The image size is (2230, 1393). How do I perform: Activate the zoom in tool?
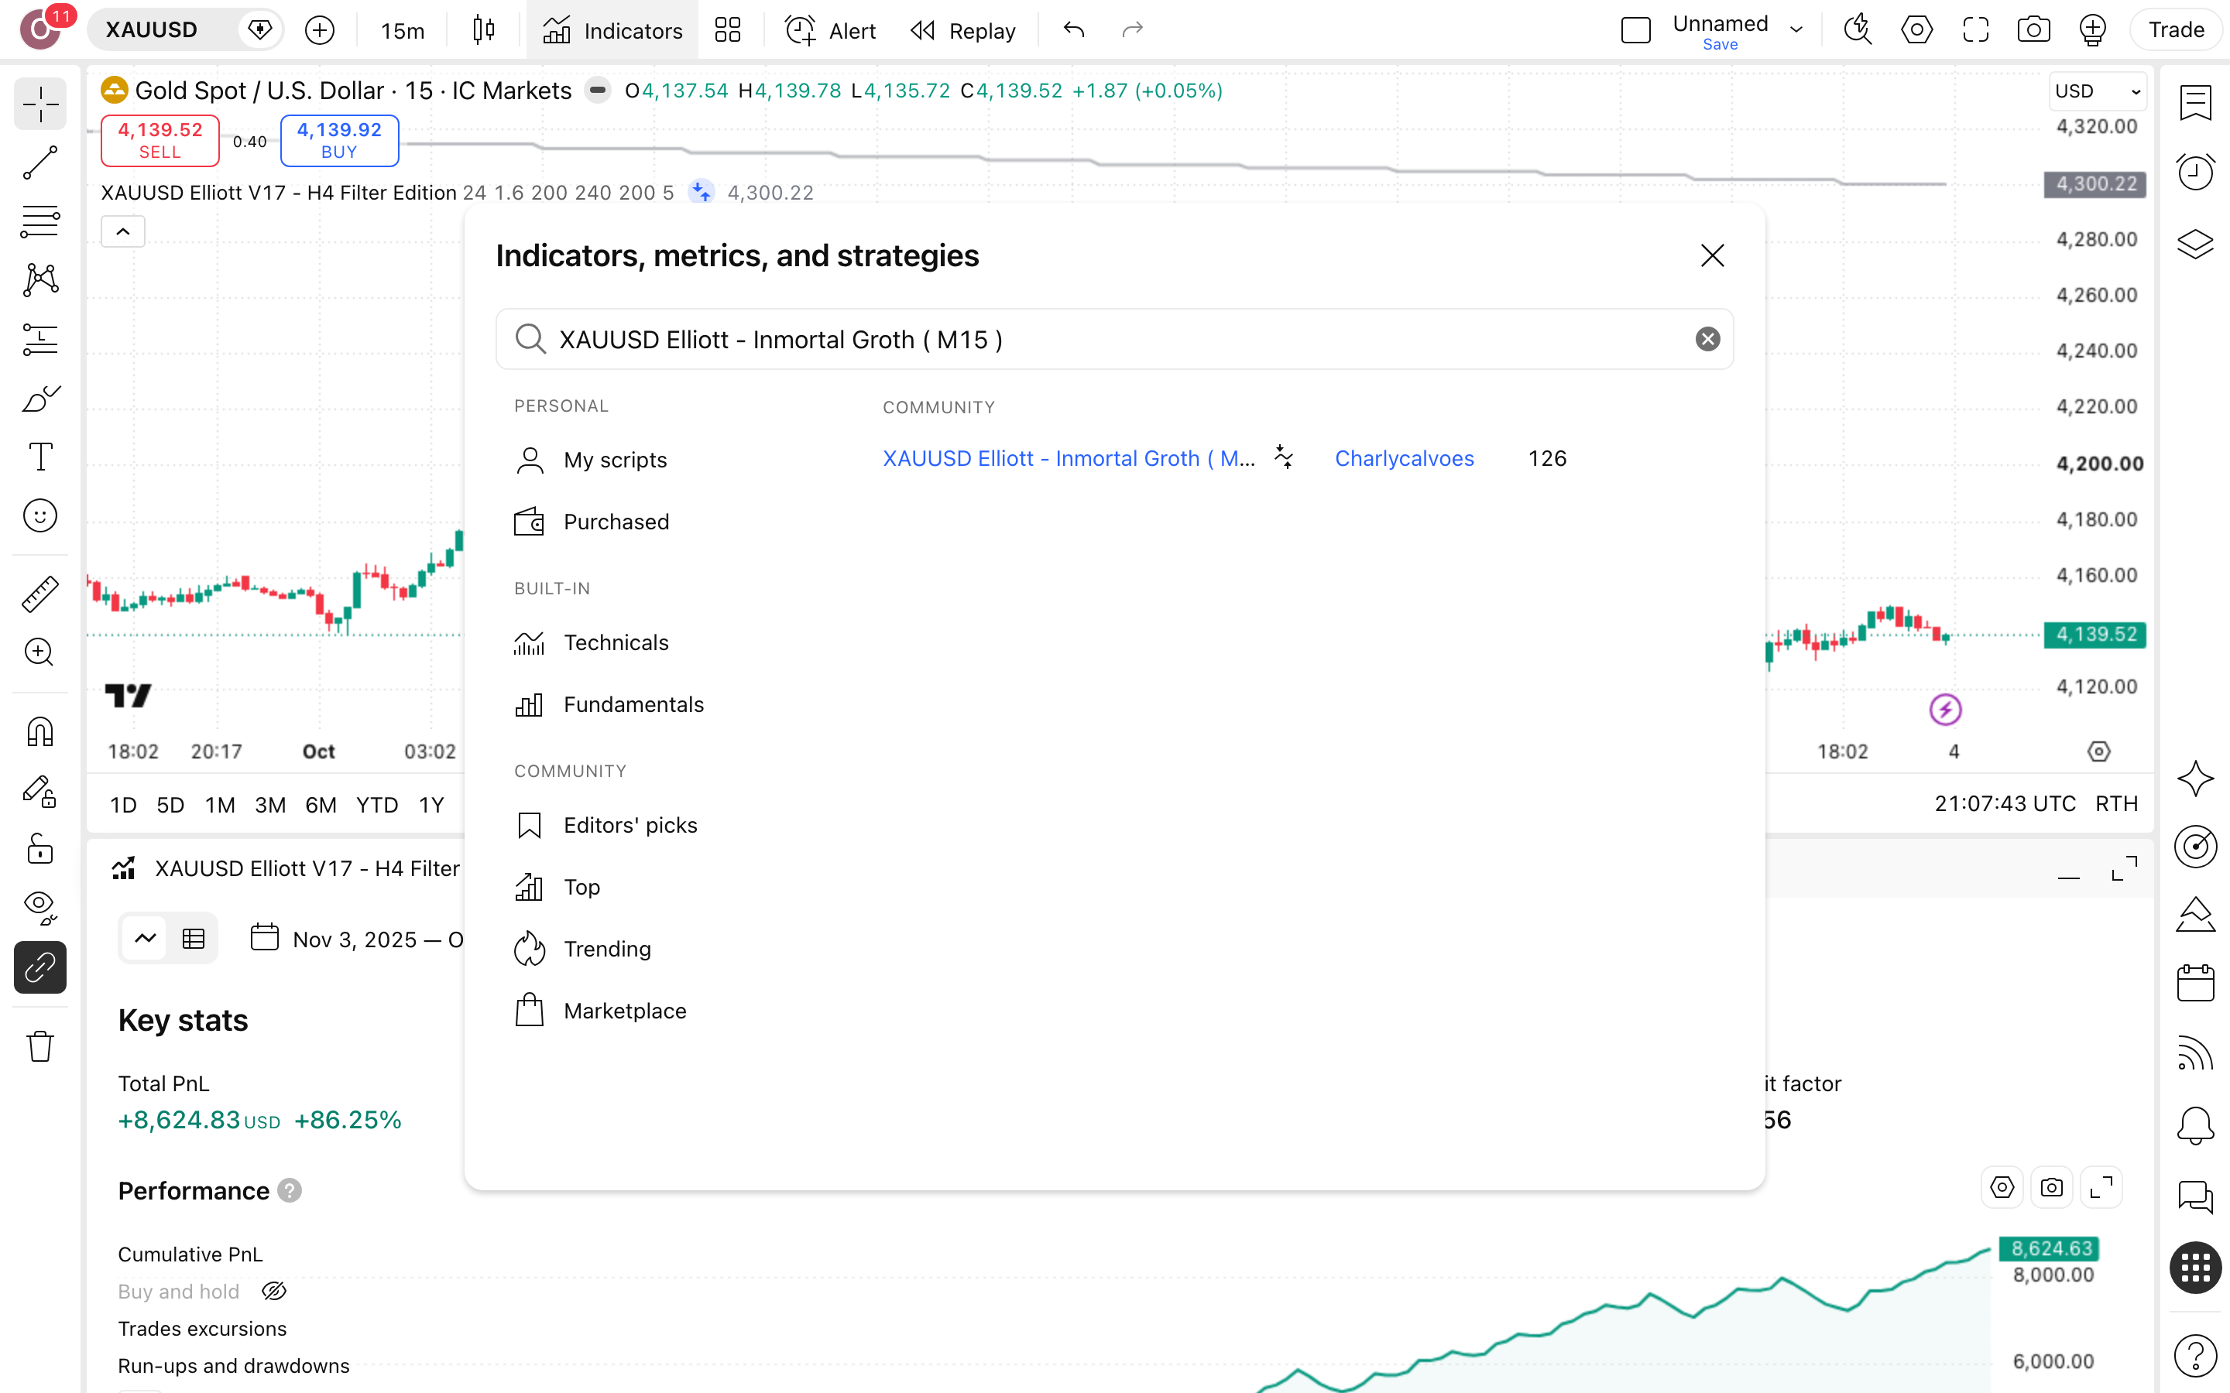[x=39, y=653]
